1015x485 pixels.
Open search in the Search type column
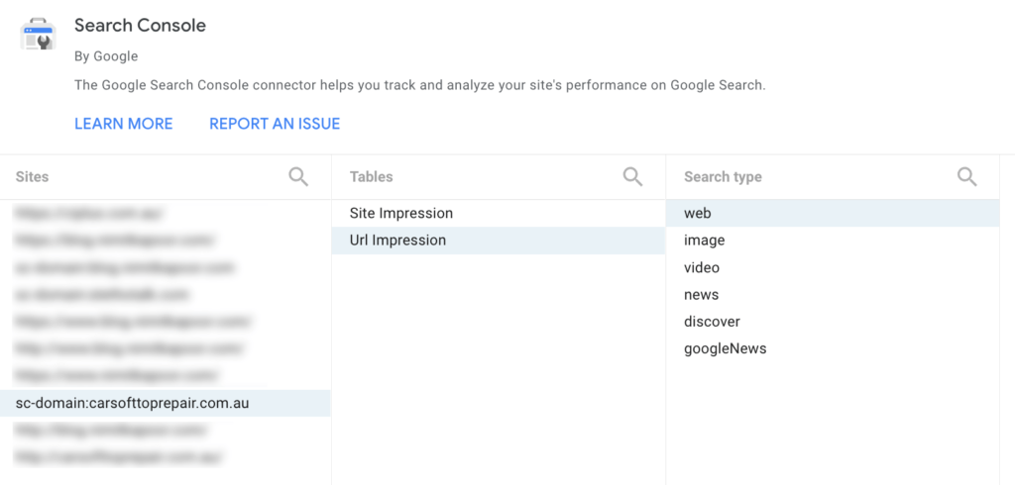coord(967,177)
